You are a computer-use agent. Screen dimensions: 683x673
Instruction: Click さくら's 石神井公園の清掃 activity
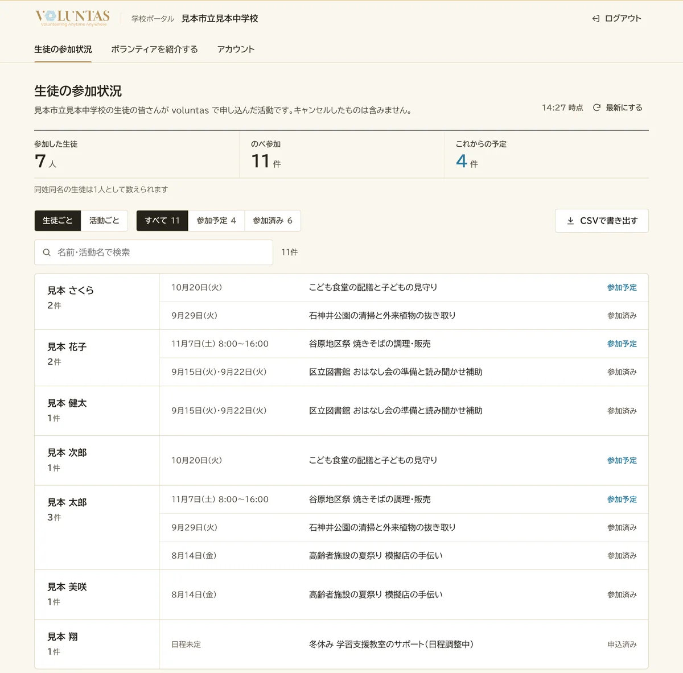pyautogui.click(x=382, y=315)
